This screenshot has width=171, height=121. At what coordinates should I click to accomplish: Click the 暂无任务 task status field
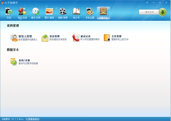click(149, 12)
